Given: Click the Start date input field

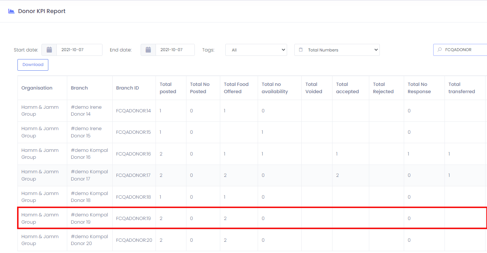Looking at the screenshot, I should [x=79, y=50].
